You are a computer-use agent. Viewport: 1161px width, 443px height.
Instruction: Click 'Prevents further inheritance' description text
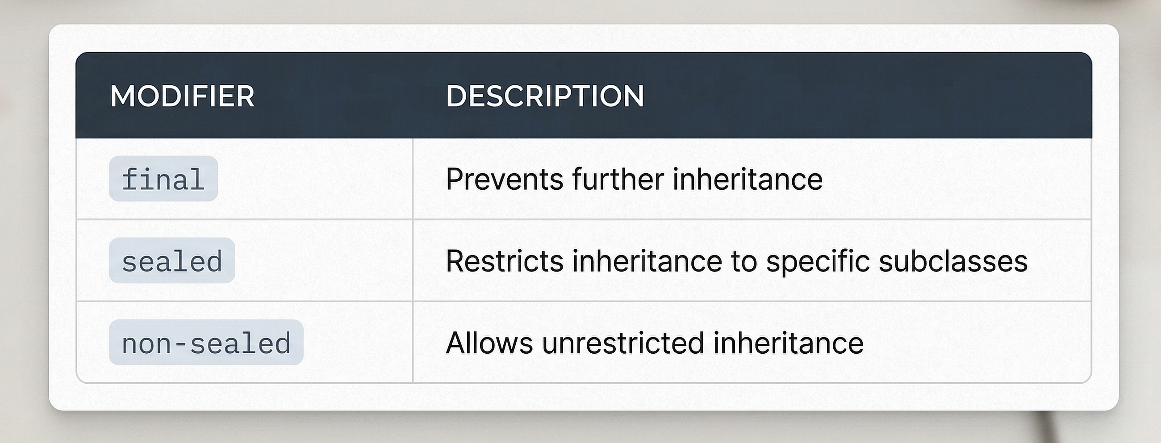click(634, 179)
